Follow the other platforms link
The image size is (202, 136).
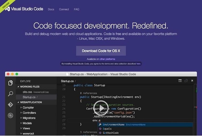point(108,59)
